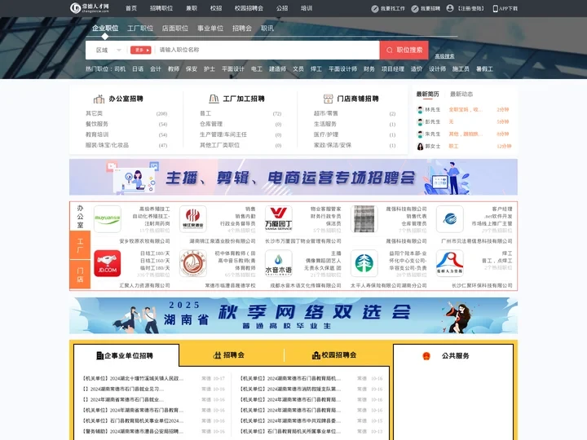Open the 仁聚环保 company logo
587x440 pixels.
[x=449, y=263]
